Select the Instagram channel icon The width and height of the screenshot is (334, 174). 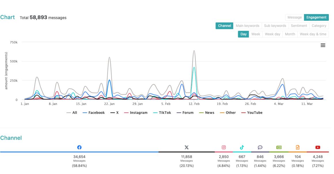point(224,147)
